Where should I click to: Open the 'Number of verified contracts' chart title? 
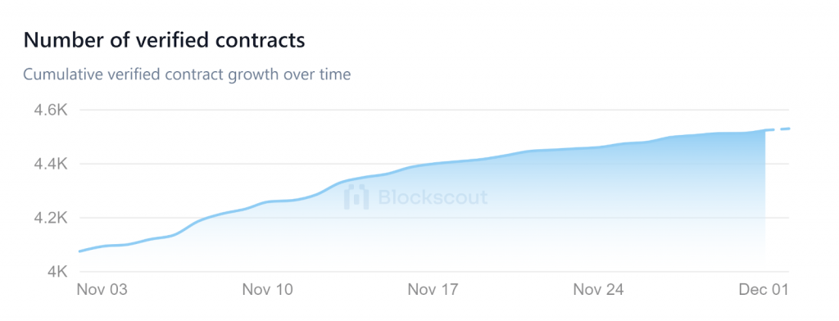164,41
